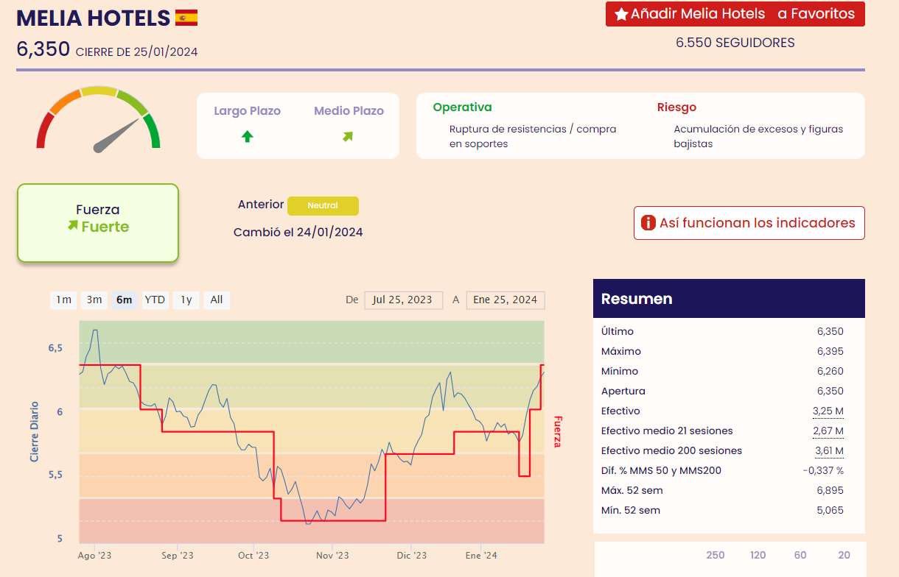
Task: Click Dif. % MMS 50 y MMS200 value
Action: point(823,470)
